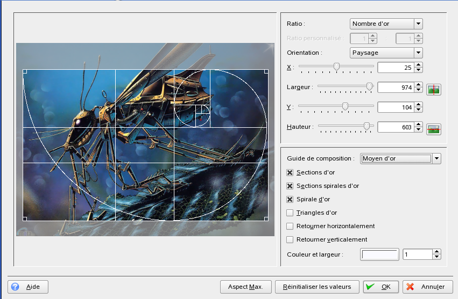Enable the Triangles d'or checkbox
458x299 pixels.
290,213
